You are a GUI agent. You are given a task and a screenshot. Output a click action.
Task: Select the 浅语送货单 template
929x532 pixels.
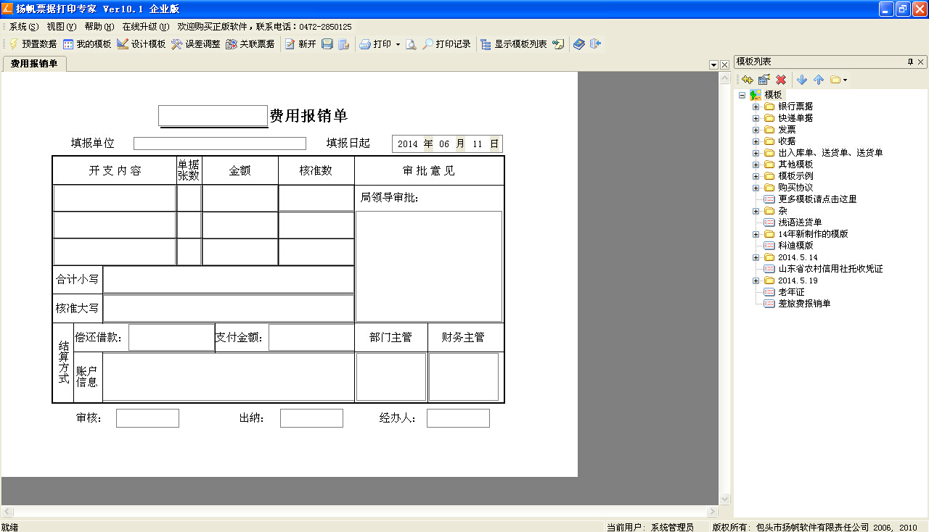tap(800, 223)
